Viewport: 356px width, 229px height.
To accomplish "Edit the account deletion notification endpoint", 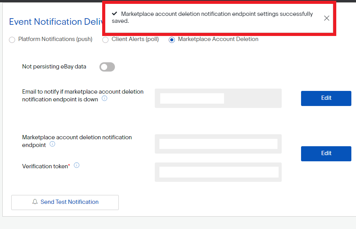I will click(x=326, y=154).
